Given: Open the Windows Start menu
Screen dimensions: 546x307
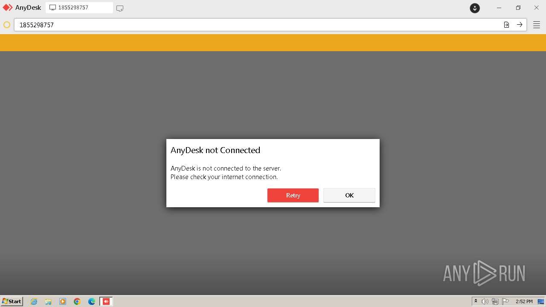Looking at the screenshot, I should coord(12,301).
